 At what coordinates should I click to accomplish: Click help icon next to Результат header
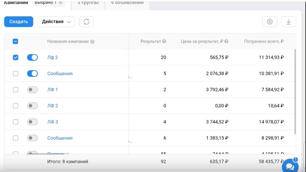point(164,41)
